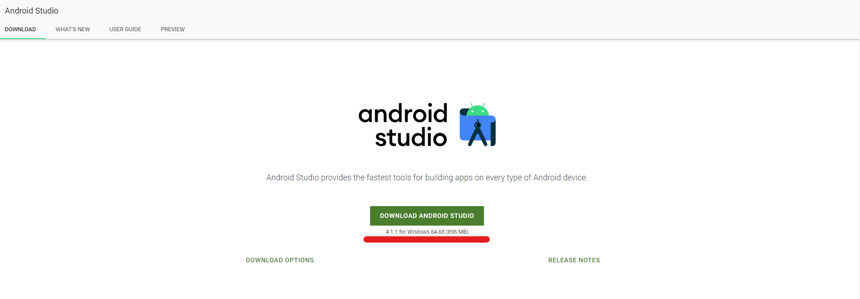Click the Android Studio description sentence
Image resolution: width=860 pixels, height=299 pixels.
point(427,178)
